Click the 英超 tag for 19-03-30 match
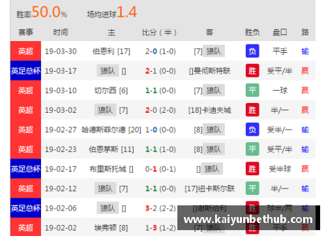Screen dimensions: 326x236 tap(25, 51)
